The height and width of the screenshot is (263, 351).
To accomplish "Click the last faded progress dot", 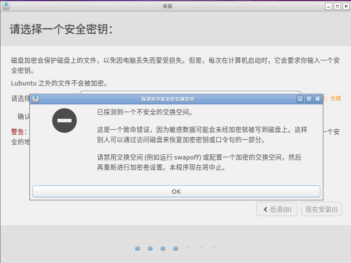I will 214,249.
